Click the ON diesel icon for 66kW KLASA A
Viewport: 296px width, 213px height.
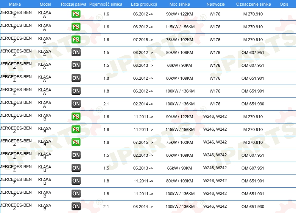click(76, 65)
